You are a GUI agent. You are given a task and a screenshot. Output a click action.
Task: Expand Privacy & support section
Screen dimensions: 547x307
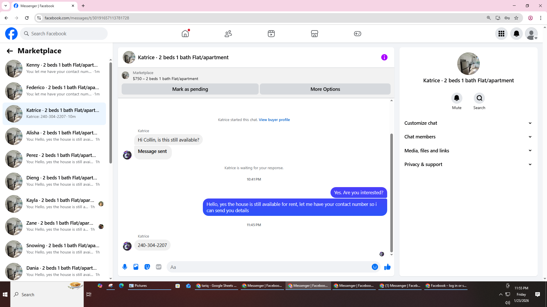(468, 164)
